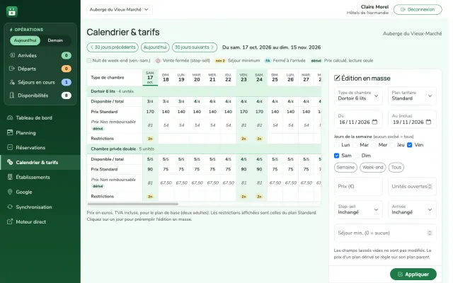Click the Séjours en cours icon

click(12, 82)
